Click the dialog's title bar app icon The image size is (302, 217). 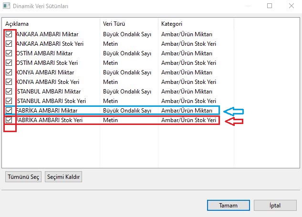click(7, 6)
